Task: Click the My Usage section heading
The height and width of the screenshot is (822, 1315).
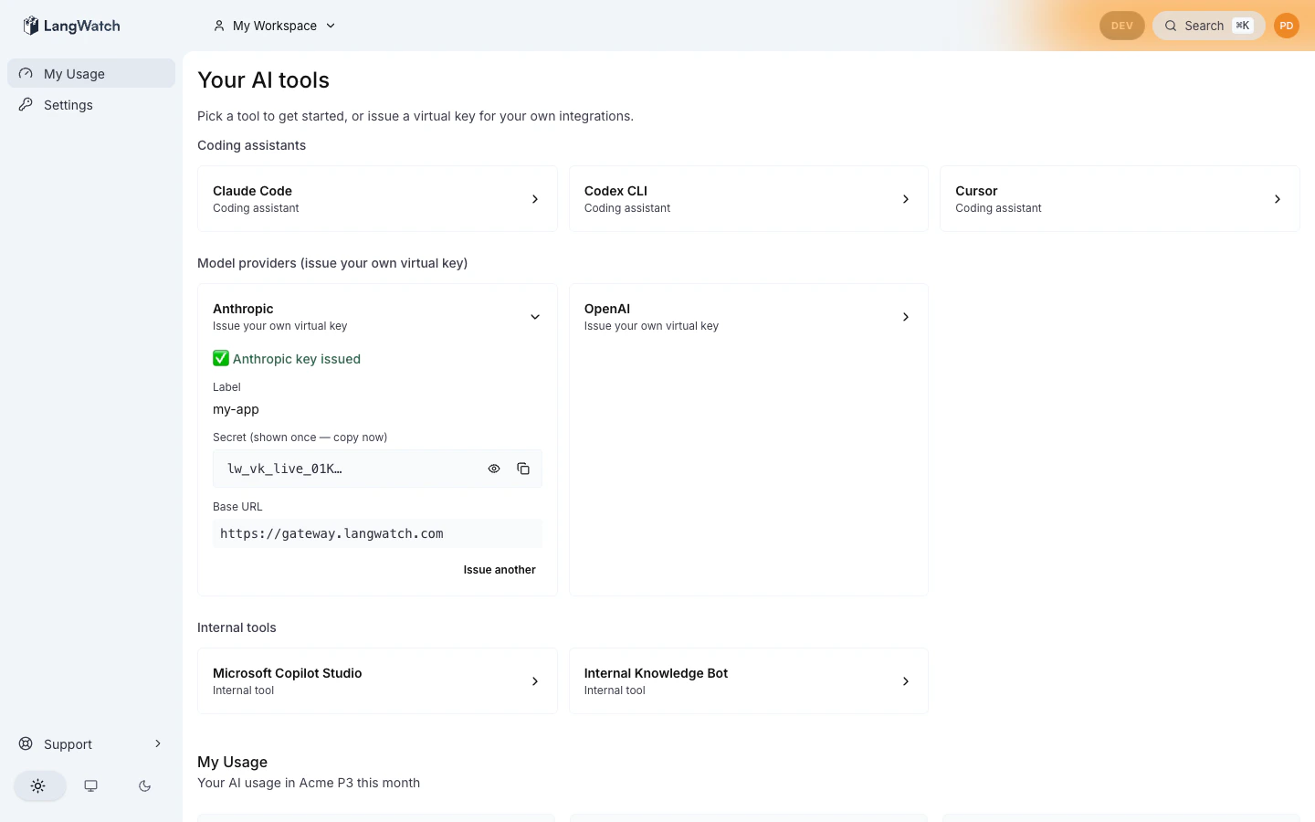Action: pos(232,762)
